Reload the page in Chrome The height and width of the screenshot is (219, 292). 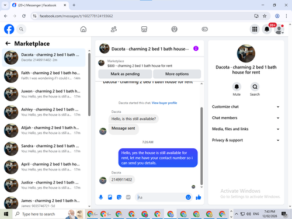pos(24,16)
